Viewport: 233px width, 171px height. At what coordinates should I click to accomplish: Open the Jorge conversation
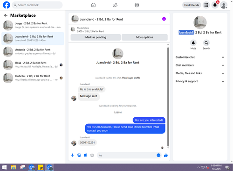click(x=33, y=25)
